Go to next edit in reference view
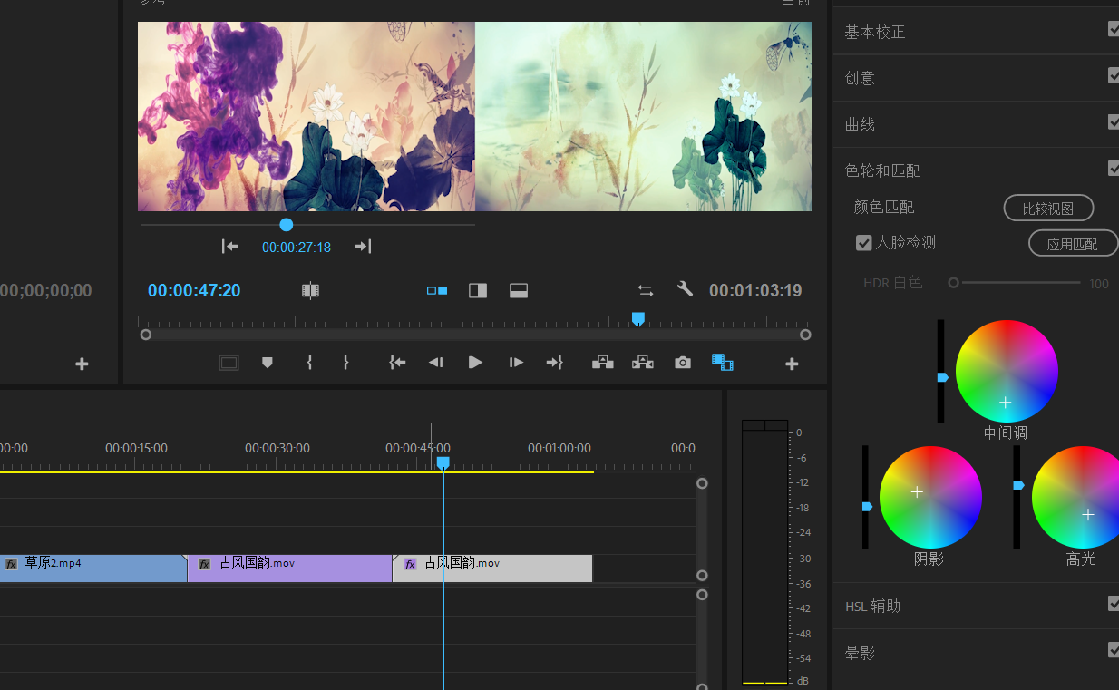This screenshot has width=1119, height=690. coord(363,247)
